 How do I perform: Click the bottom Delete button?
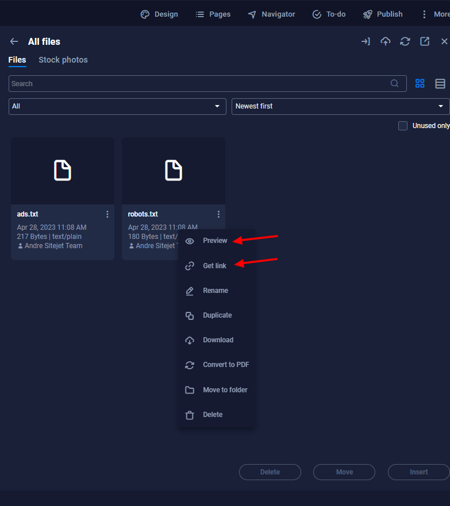tap(270, 472)
